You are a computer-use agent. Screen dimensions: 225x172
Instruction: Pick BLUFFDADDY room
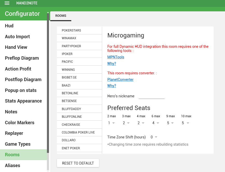point(79,109)
